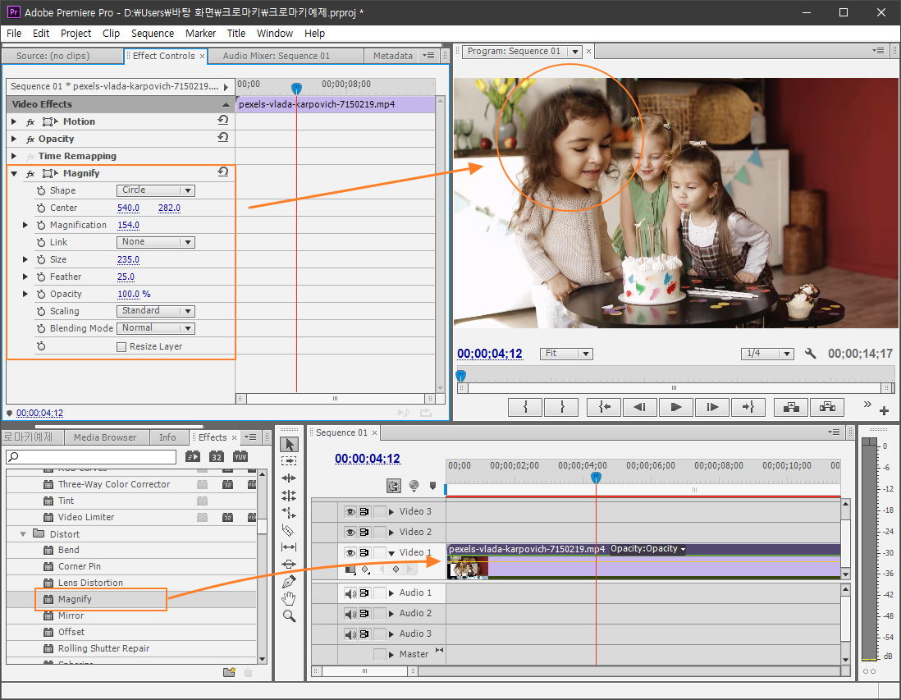Select the Lens Distortion effect
This screenshot has height=700, width=901.
point(90,583)
